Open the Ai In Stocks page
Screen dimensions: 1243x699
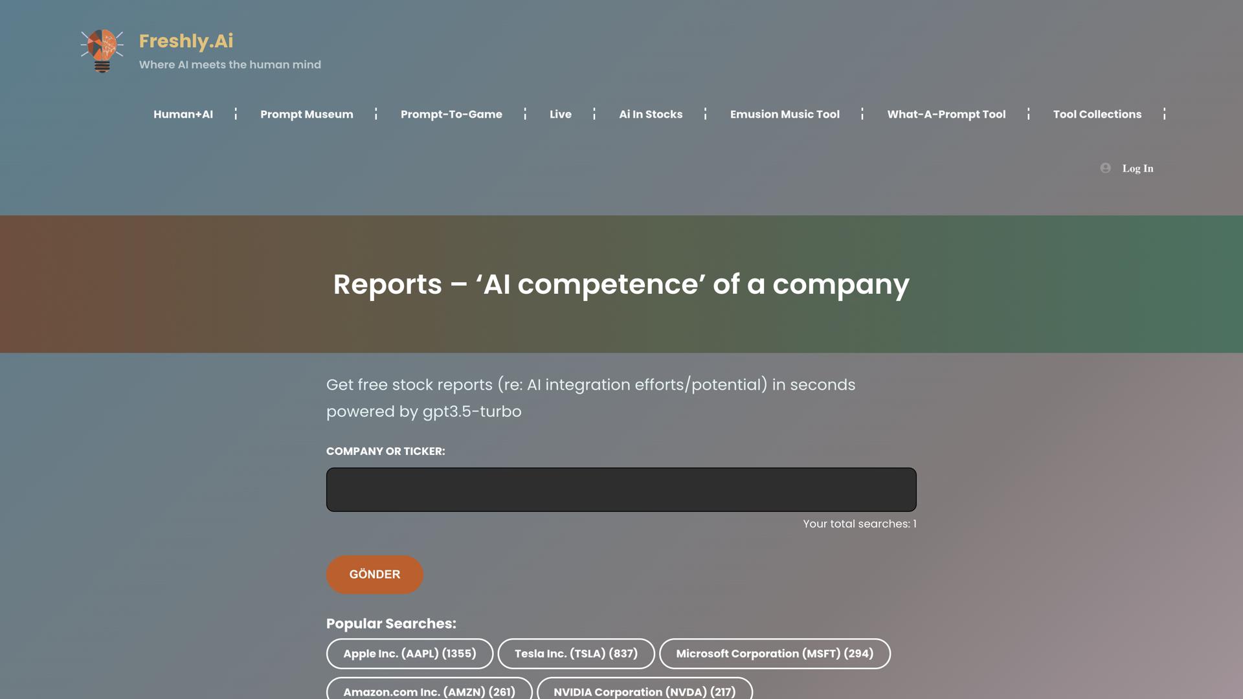(x=651, y=115)
